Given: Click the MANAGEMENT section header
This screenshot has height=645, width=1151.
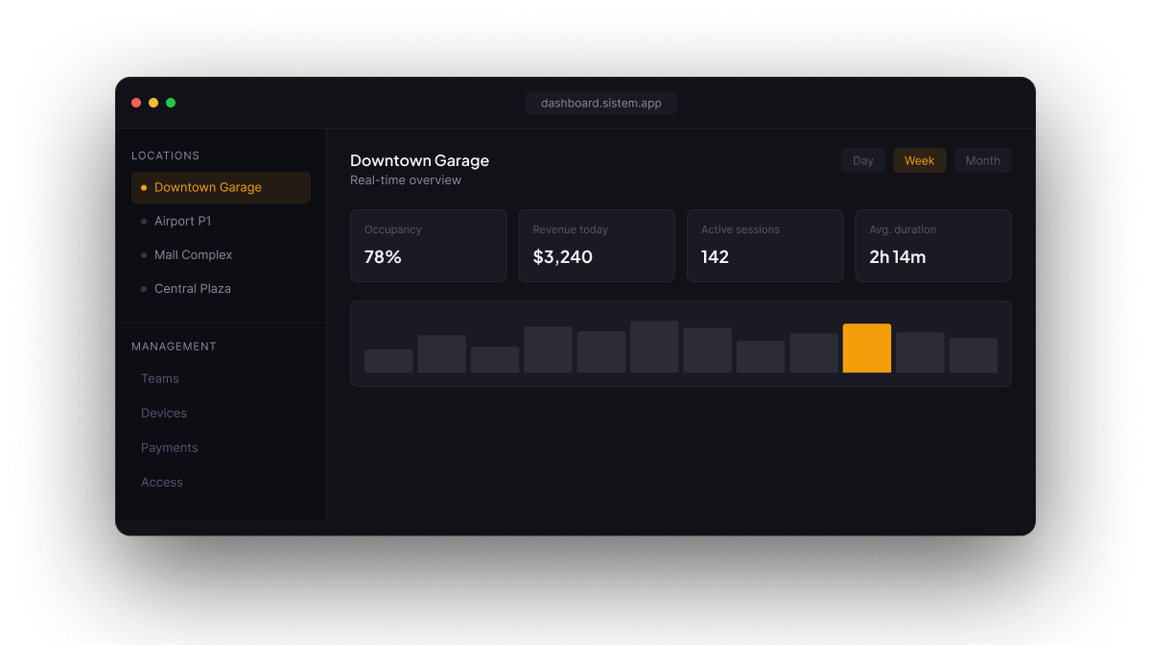Looking at the screenshot, I should pos(174,346).
